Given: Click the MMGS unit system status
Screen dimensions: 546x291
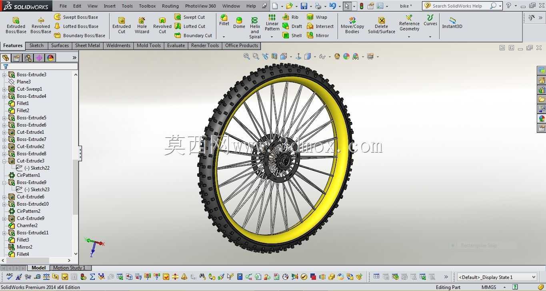Looking at the screenshot, I should [x=489, y=287].
